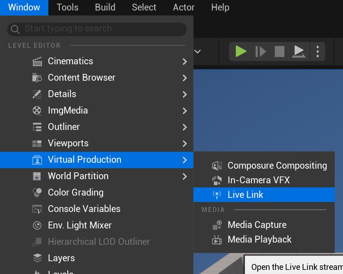
Task: Open the Tools menu
Action: point(68,7)
